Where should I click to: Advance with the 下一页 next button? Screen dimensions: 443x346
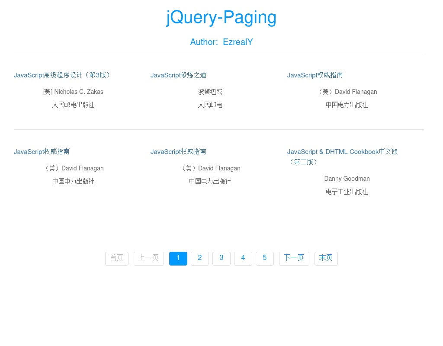294,258
